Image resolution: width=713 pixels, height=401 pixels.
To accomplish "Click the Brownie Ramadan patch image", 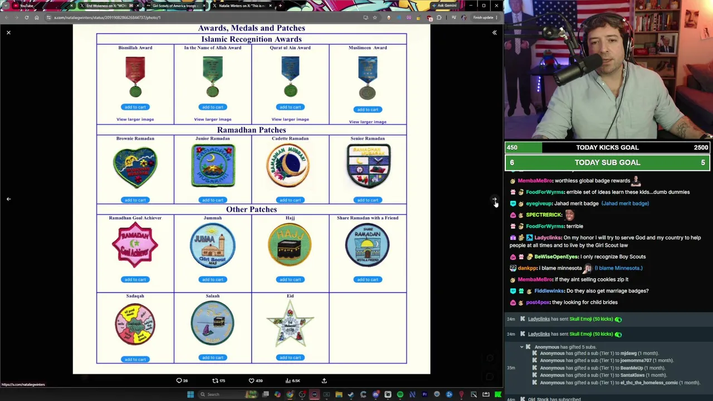I will click(135, 167).
